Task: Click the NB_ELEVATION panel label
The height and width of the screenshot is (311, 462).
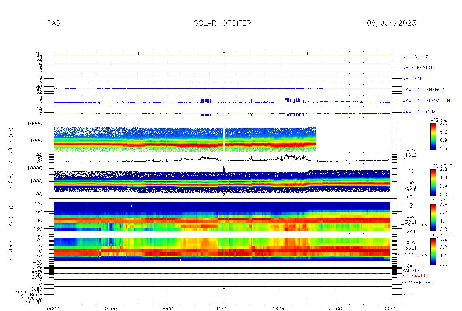Action: pos(419,68)
